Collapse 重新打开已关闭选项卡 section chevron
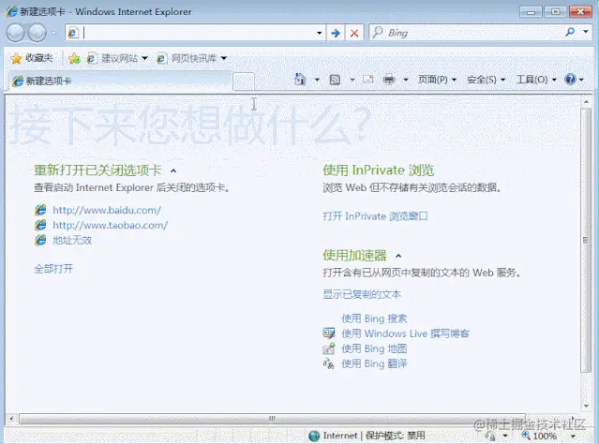The image size is (599, 444). (x=173, y=170)
